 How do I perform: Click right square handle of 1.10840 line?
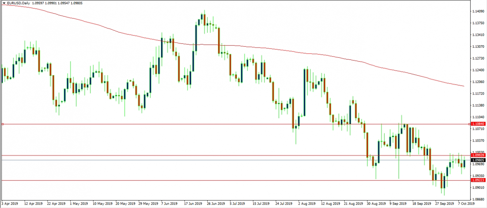coord(469,124)
